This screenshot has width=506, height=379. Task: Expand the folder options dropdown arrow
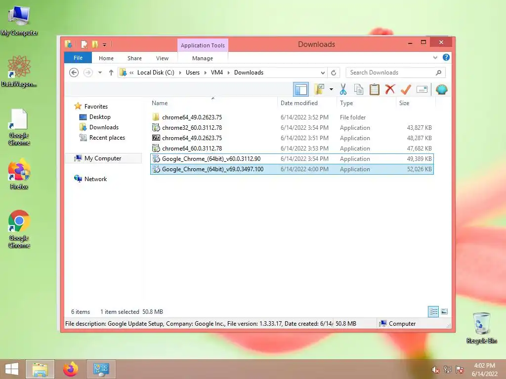pos(331,89)
